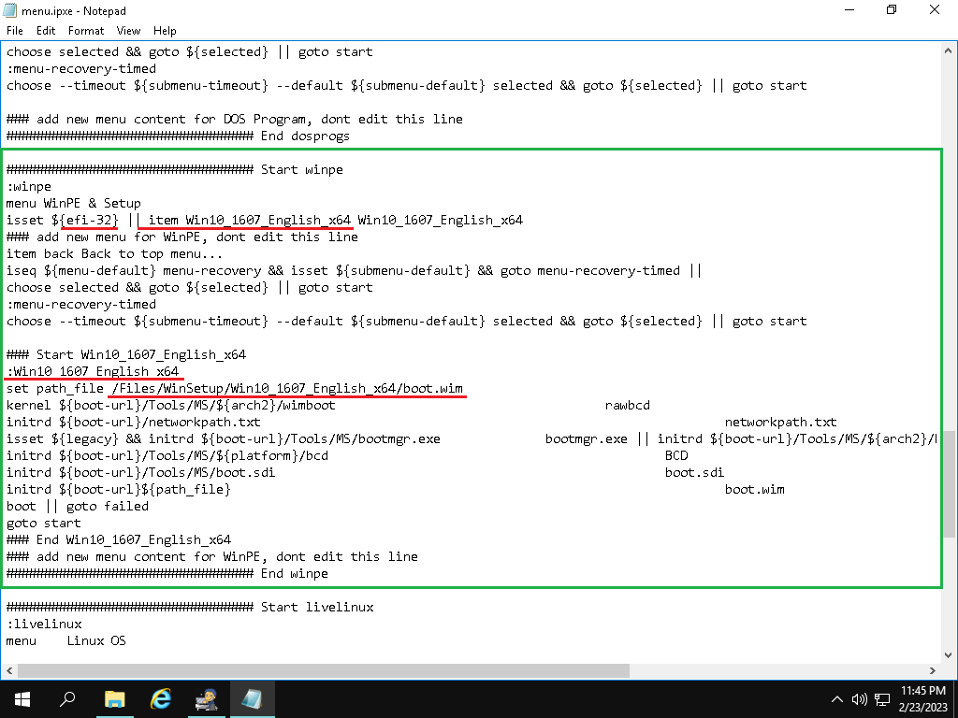Click the vertical scrollbar down arrow
958x718 pixels.
pos(949,655)
